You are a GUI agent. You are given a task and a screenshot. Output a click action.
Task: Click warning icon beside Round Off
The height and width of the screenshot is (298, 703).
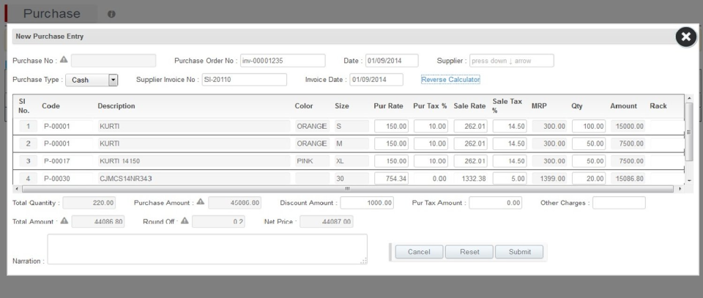[185, 220]
